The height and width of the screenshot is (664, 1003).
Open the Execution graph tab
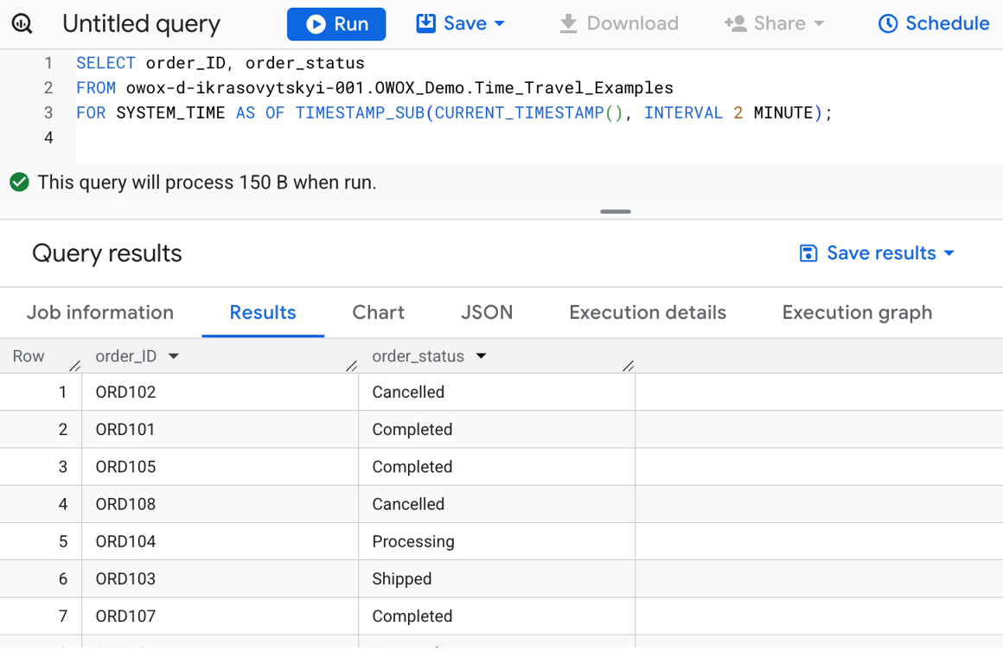(x=857, y=312)
